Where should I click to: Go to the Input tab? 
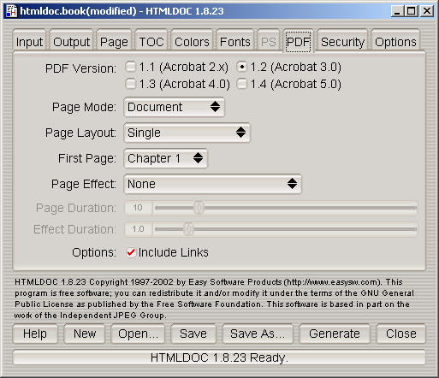[29, 41]
